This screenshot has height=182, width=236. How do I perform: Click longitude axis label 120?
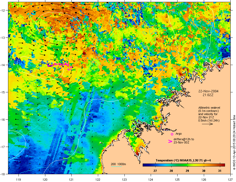(45, 179)
